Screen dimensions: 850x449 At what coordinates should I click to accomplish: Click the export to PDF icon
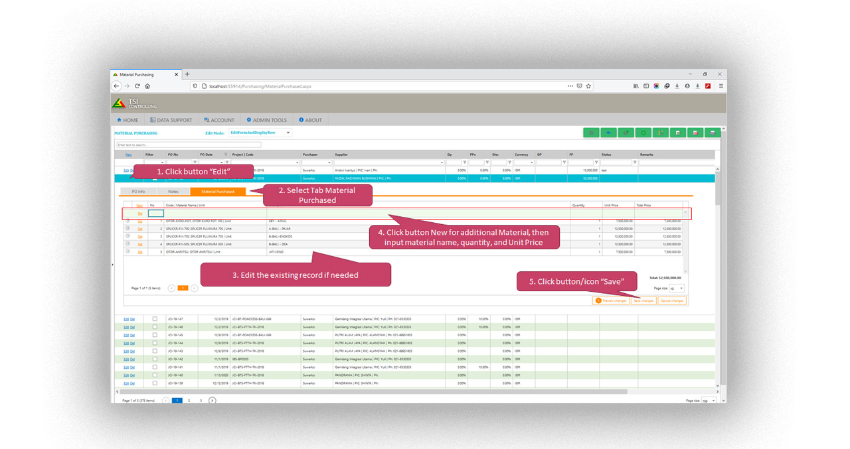tap(695, 133)
